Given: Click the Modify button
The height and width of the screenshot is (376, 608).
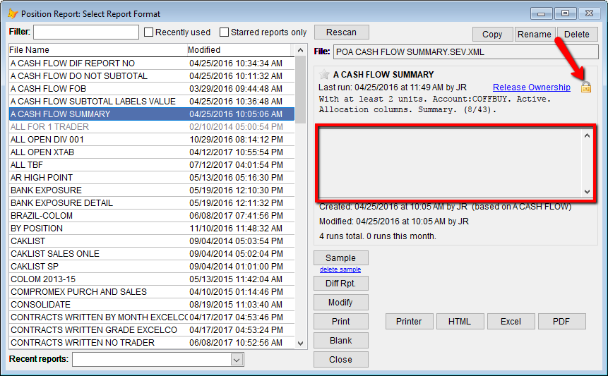Looking at the screenshot, I should [x=340, y=303].
